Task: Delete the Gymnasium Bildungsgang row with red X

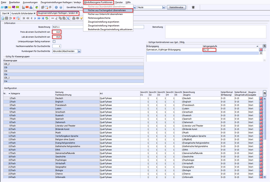Action: pos(261,50)
